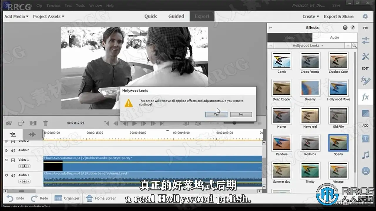Screen dimensions: 376x211
Task: Select the Comic effect thumbnail
Action: pyautogui.click(x=281, y=61)
